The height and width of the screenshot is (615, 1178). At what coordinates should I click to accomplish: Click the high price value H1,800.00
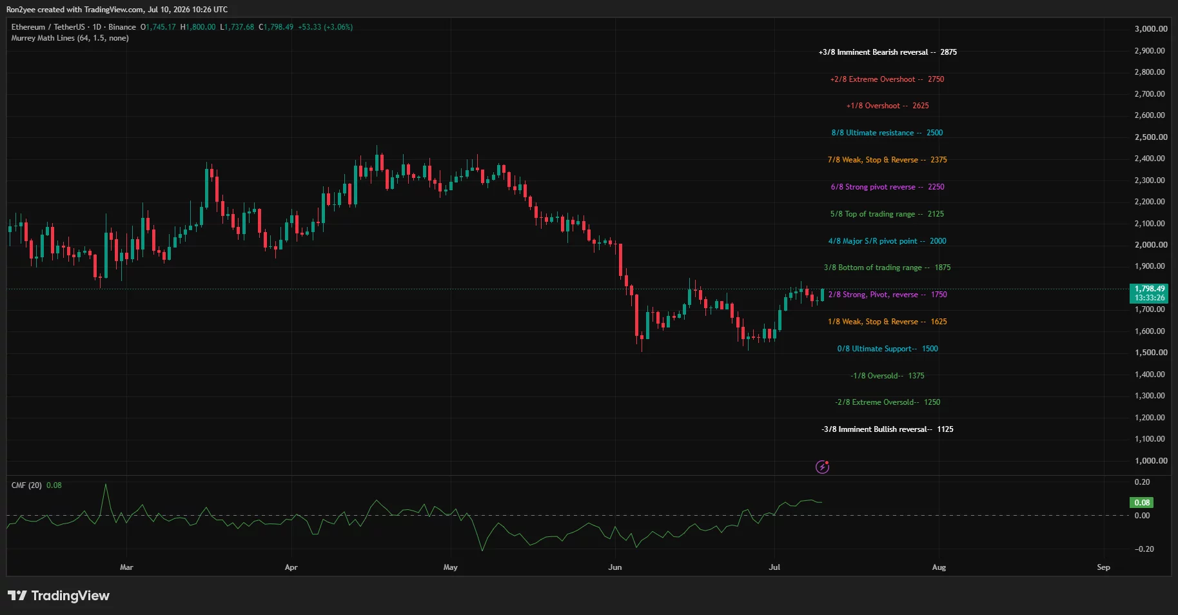pos(198,27)
